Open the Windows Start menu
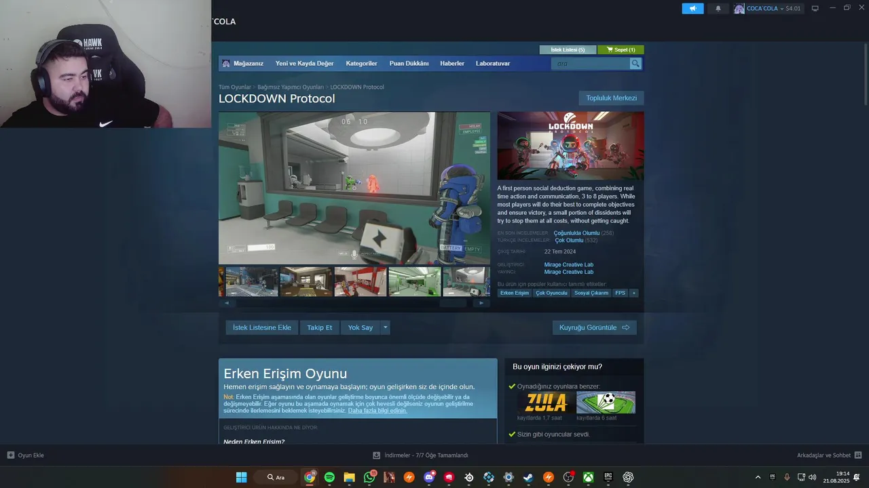The width and height of the screenshot is (869, 488). coord(241,477)
